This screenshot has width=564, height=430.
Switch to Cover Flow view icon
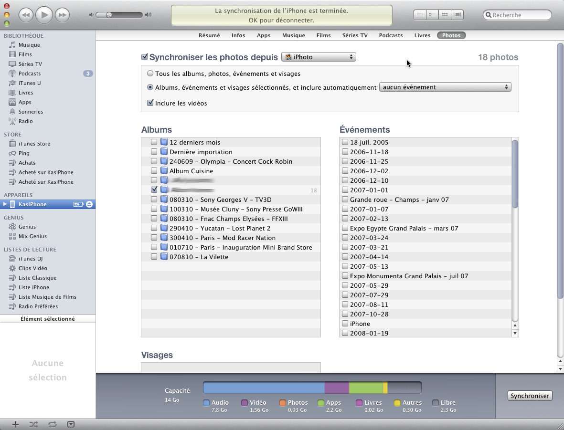[457, 15]
